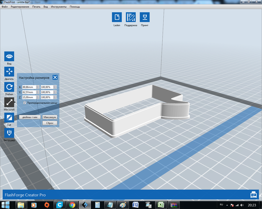The height and width of the screenshot is (209, 262).
Task: Open the devices/printer taskbar icon
Action: click(x=148, y=205)
